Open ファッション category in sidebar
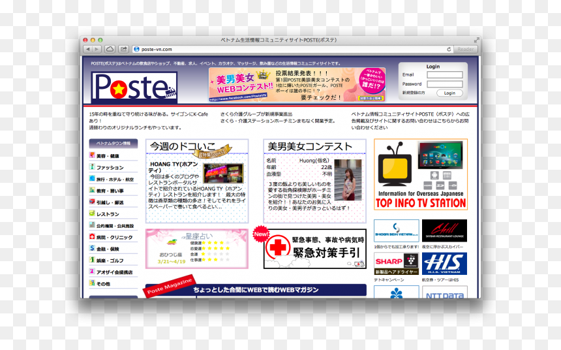This screenshot has width=561, height=350. pos(110,167)
